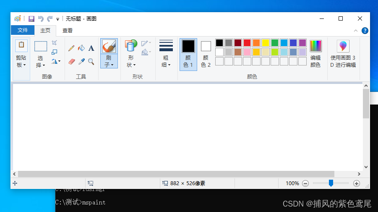Click the 剪贴板 paste icon
The image size is (378, 212).
[21, 46]
